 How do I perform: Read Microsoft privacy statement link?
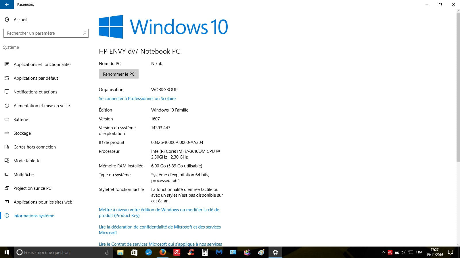tap(160, 230)
